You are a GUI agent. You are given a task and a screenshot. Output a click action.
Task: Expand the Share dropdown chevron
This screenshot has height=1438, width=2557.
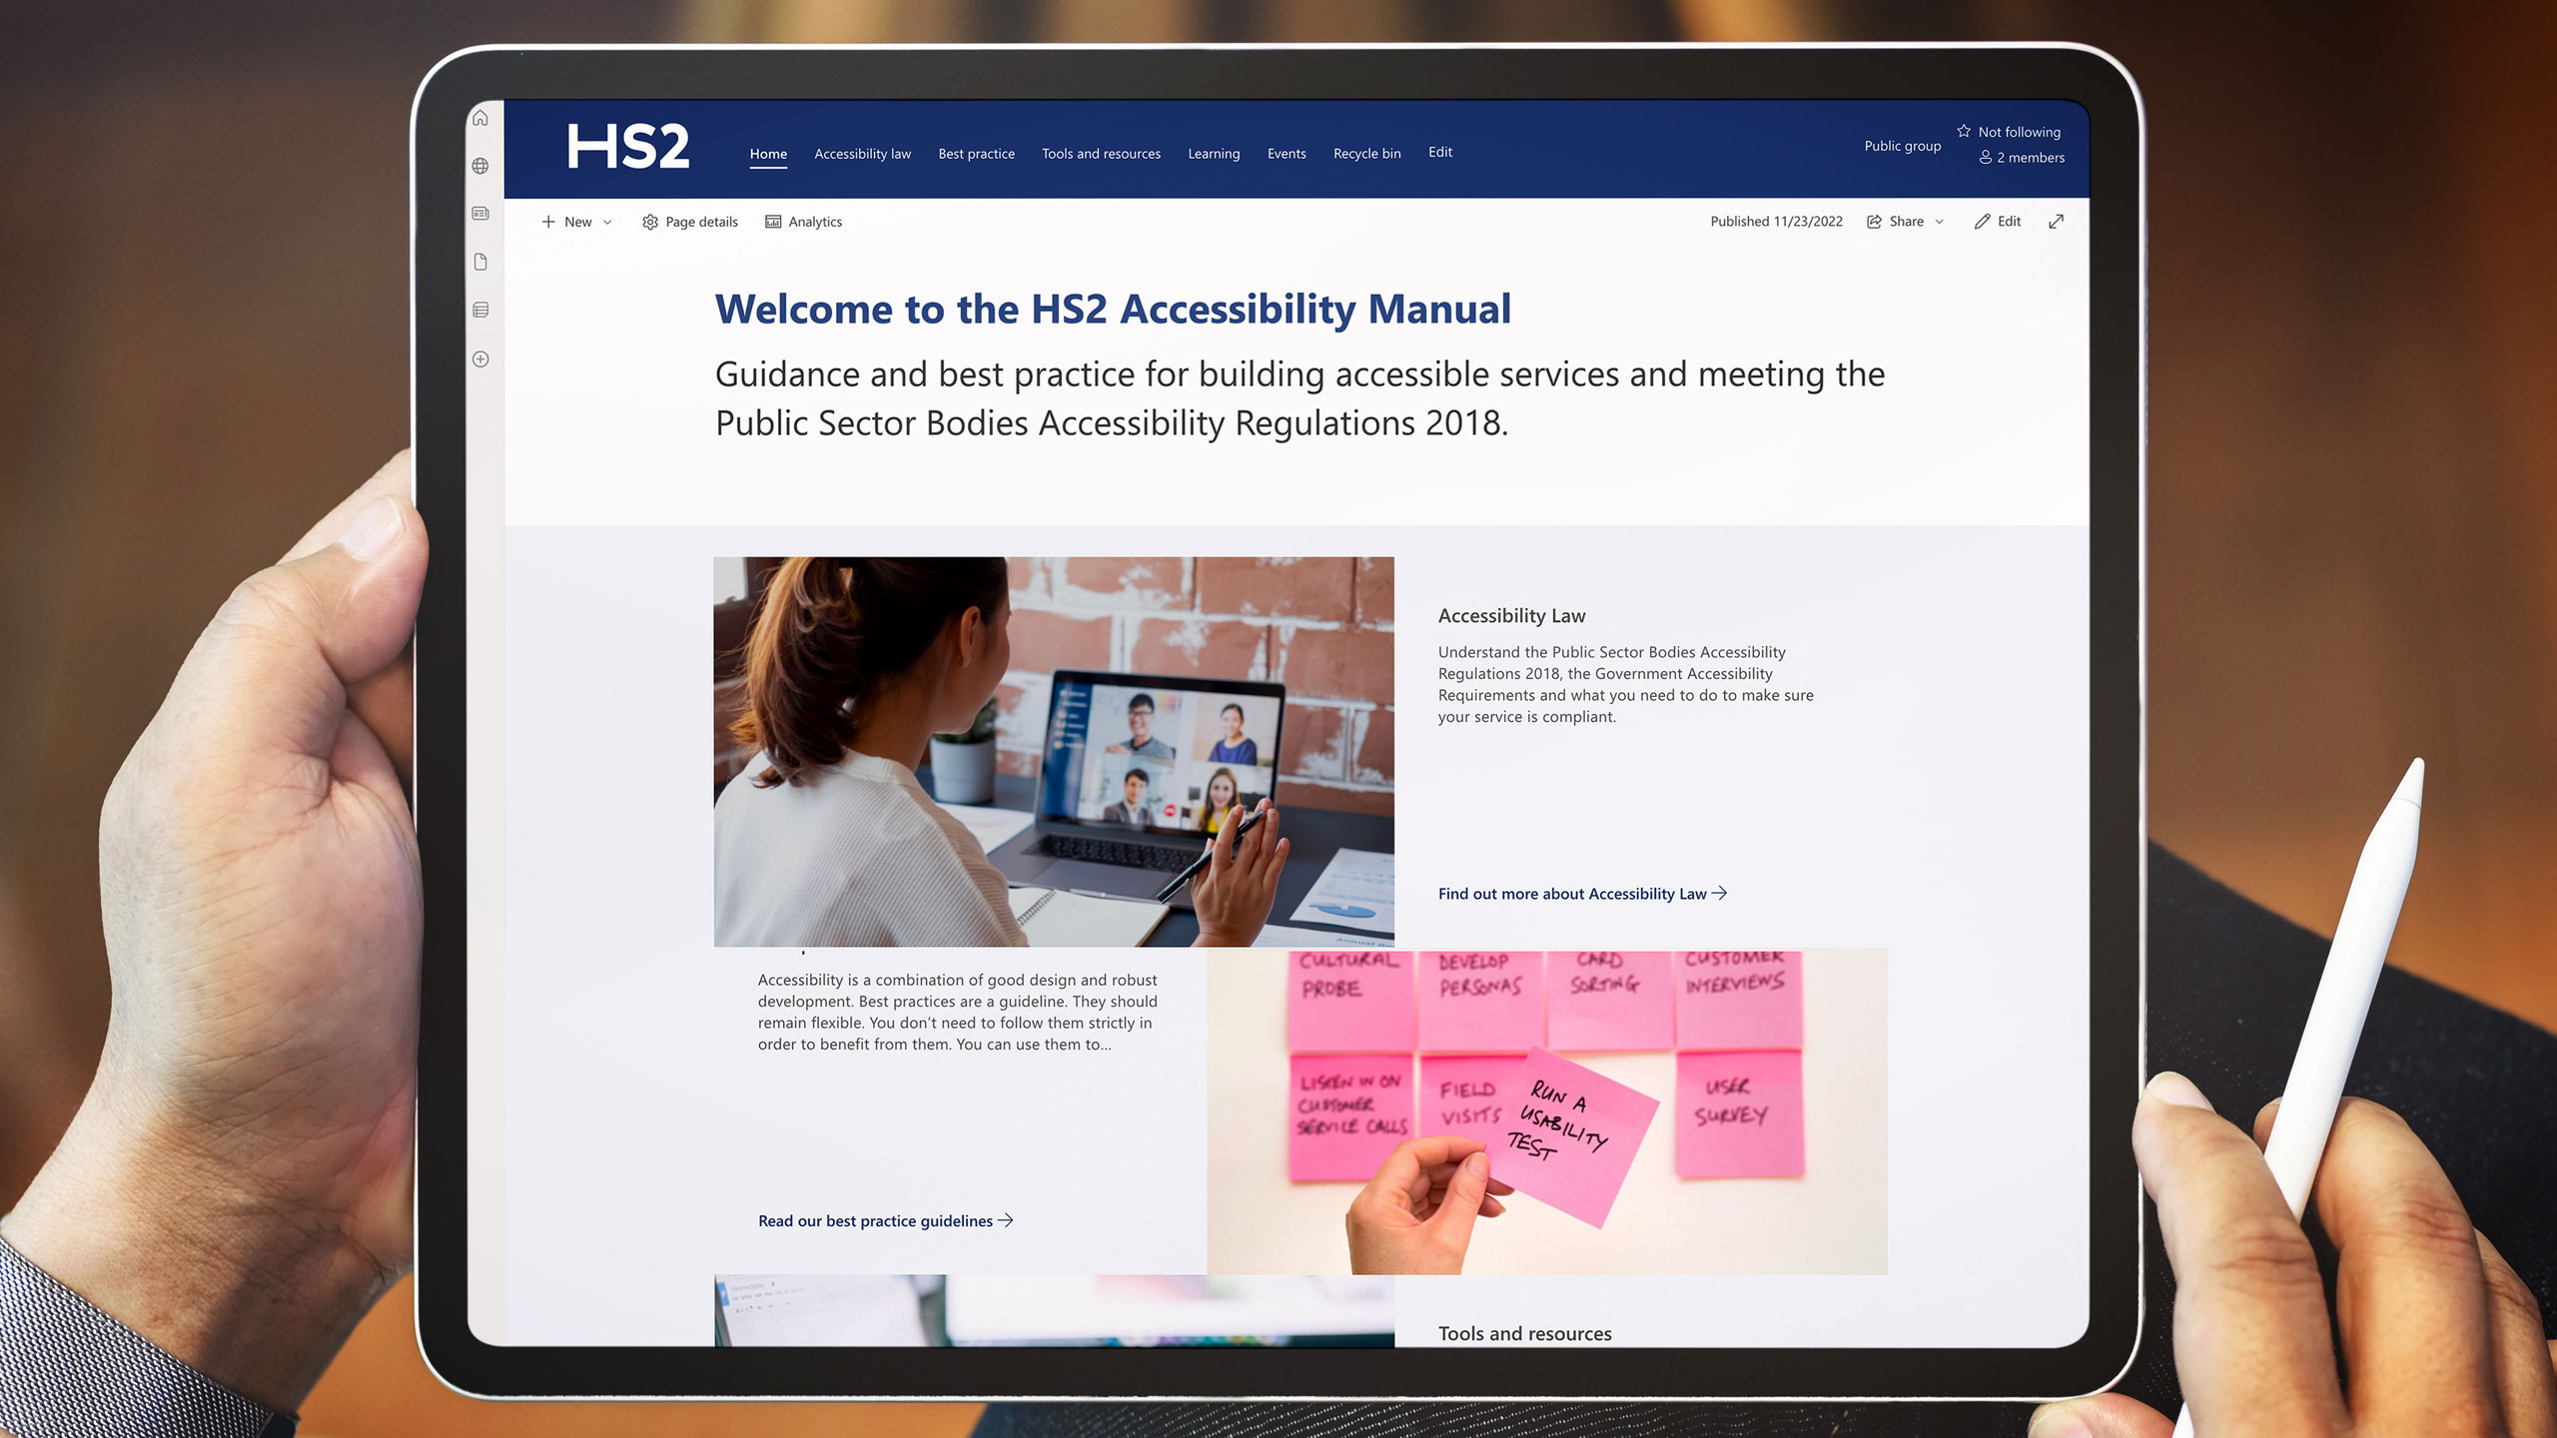pyautogui.click(x=1940, y=222)
